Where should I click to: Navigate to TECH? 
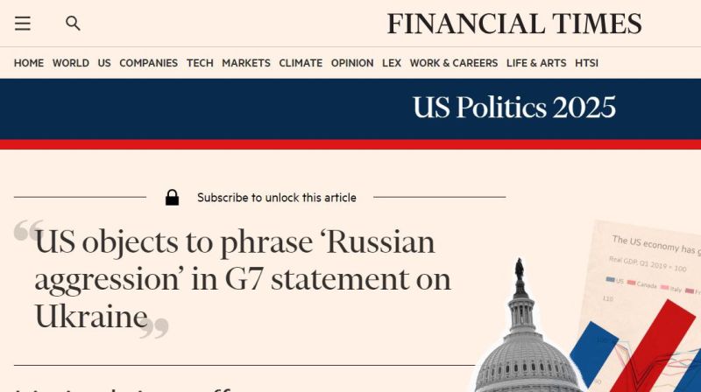tap(200, 63)
